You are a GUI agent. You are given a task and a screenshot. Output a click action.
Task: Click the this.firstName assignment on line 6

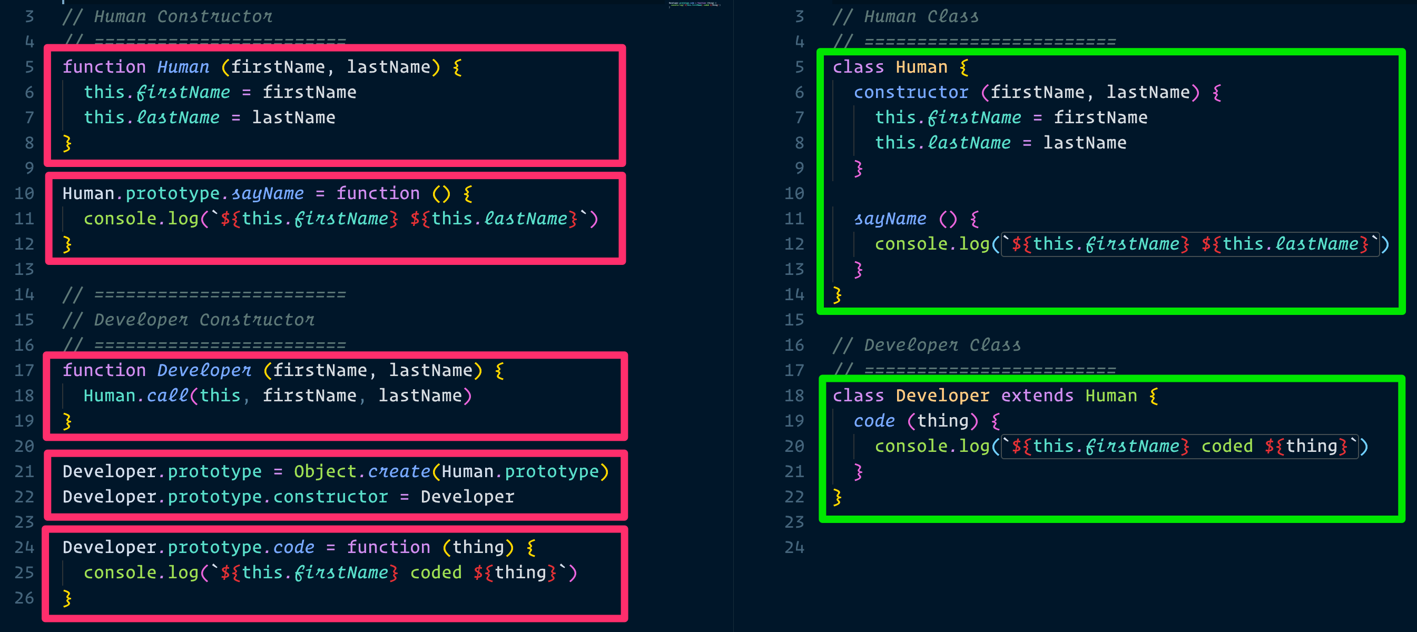click(x=220, y=92)
